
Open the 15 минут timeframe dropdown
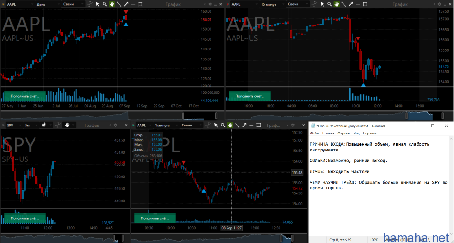coord(272,4)
